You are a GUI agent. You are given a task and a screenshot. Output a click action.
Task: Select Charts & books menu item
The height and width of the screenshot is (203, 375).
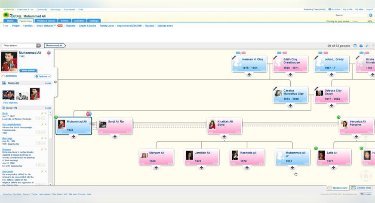87,26
